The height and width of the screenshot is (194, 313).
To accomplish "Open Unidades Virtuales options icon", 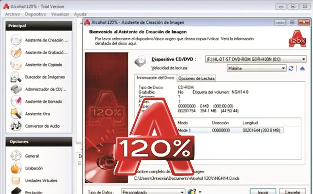I will [x=16, y=181].
